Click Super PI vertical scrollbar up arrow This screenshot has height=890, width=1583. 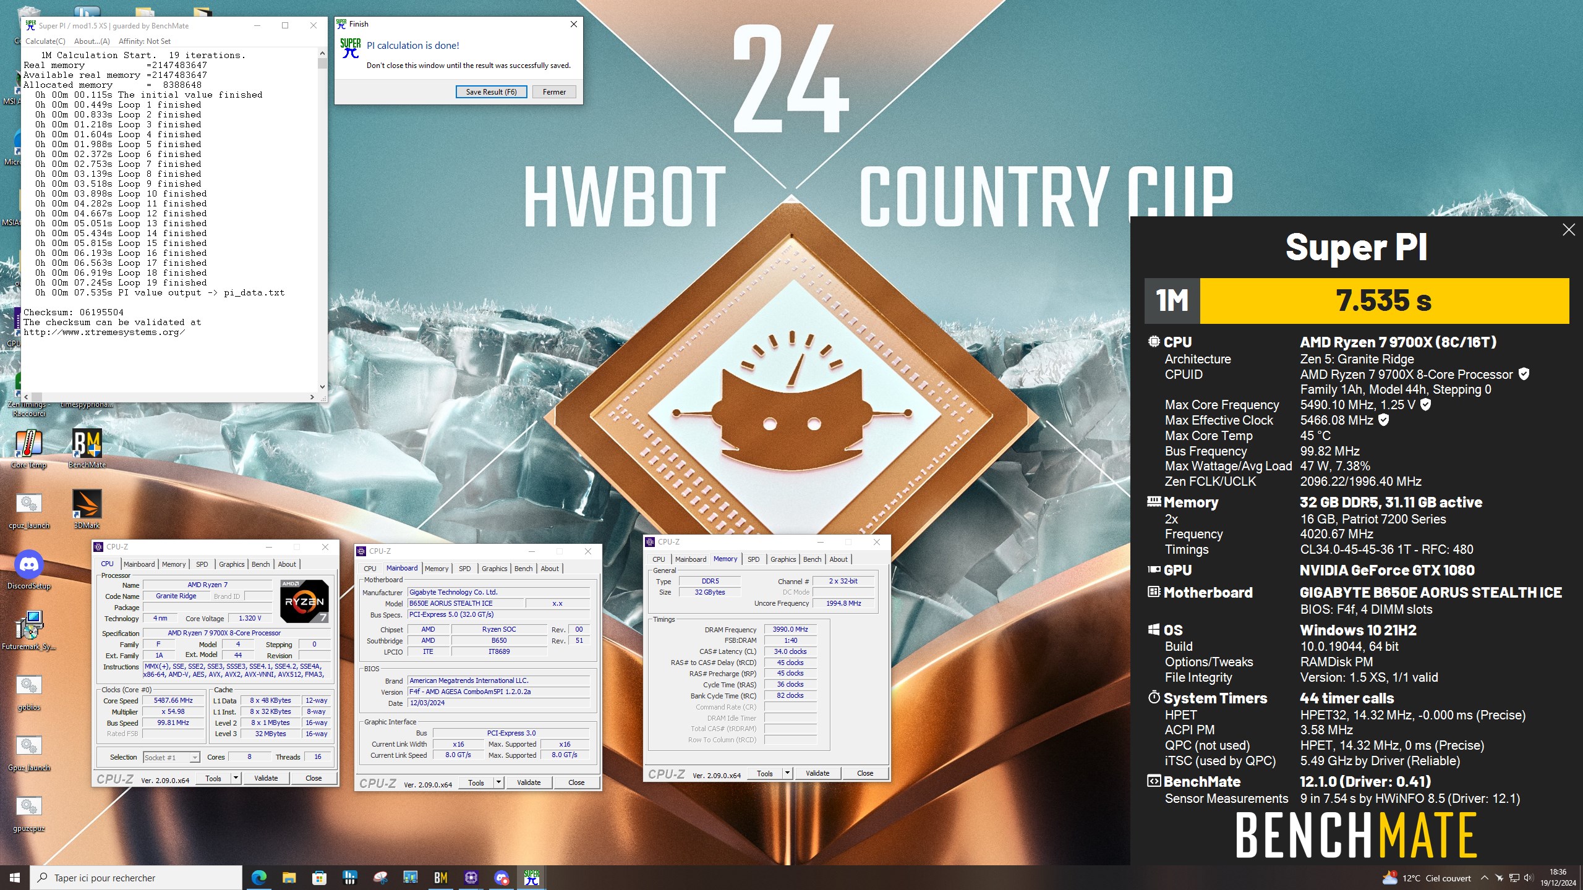(322, 54)
